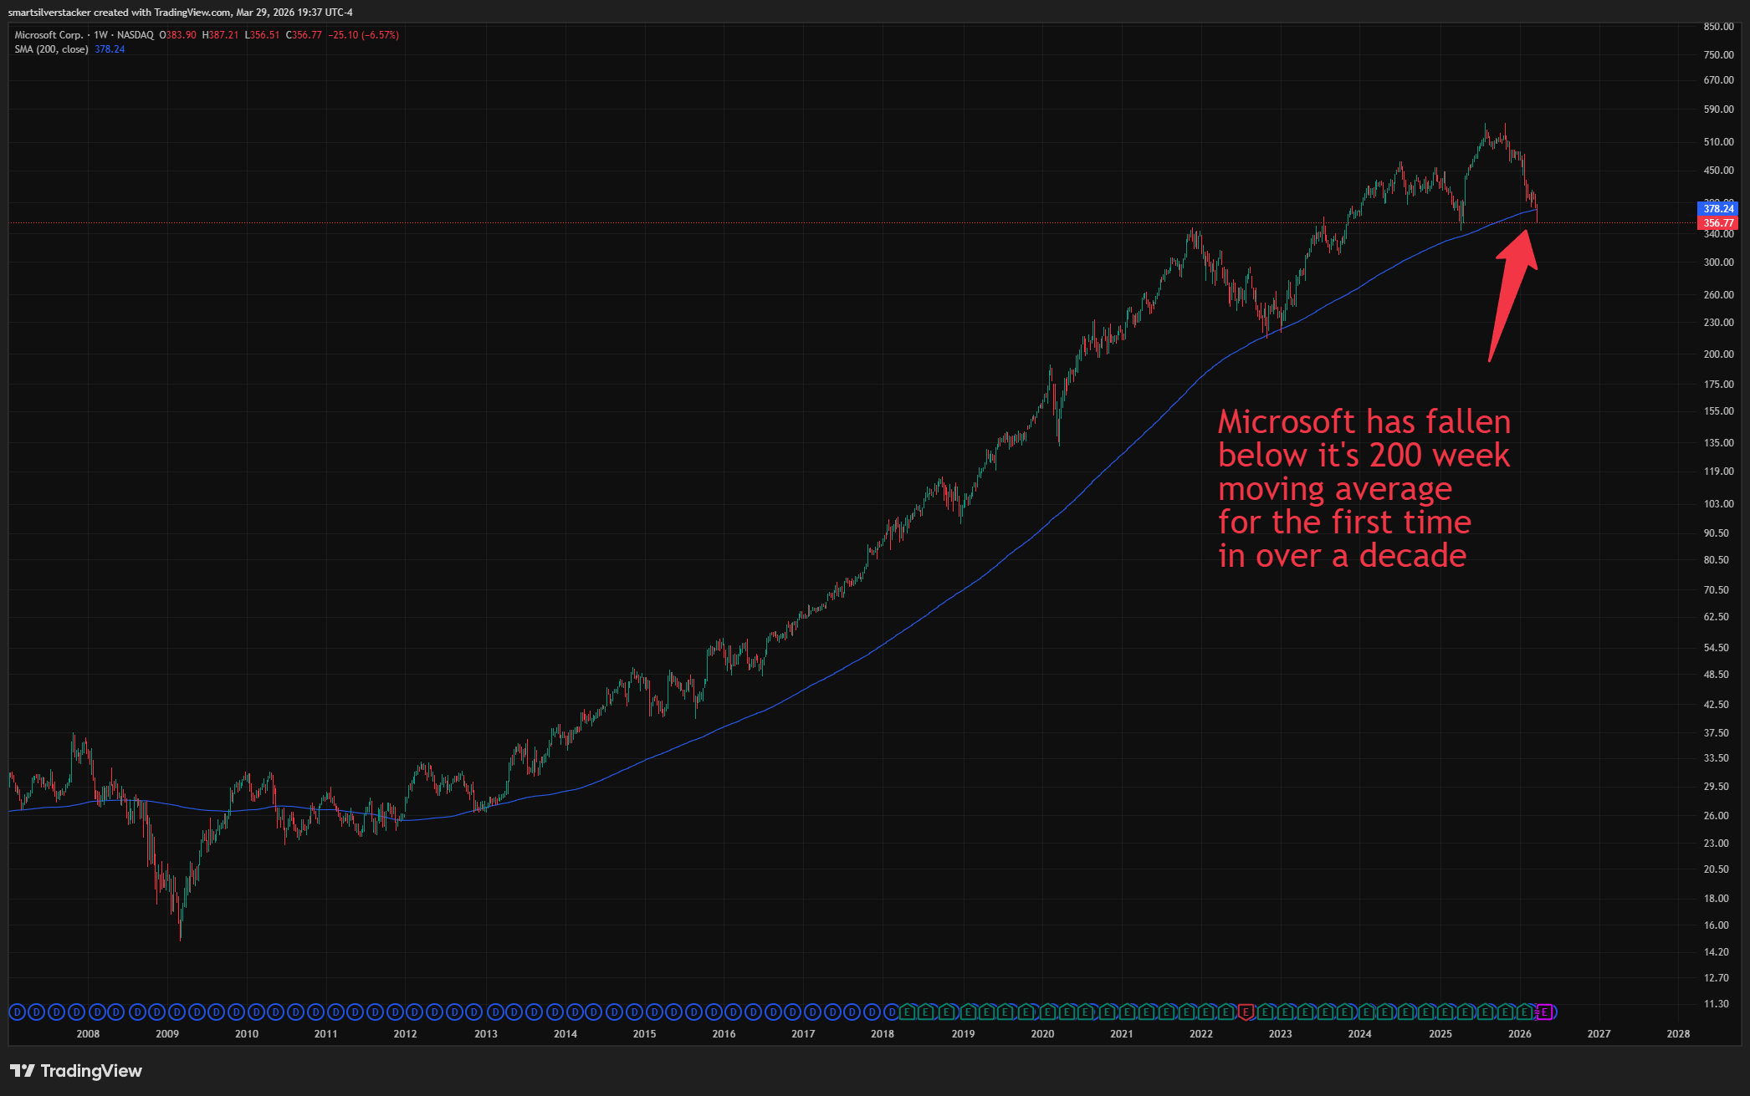This screenshot has width=1750, height=1096.
Task: Click the 850.00 price scale label
Action: (x=1718, y=27)
